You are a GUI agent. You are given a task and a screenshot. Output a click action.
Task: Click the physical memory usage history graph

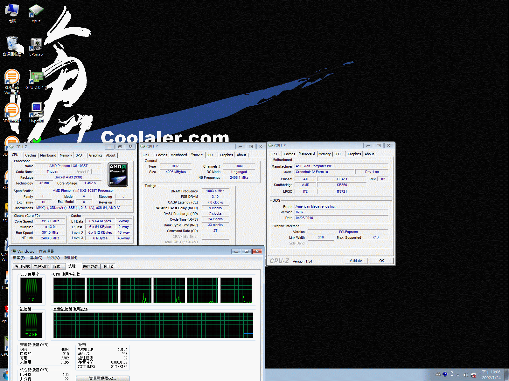pyautogui.click(x=153, y=325)
